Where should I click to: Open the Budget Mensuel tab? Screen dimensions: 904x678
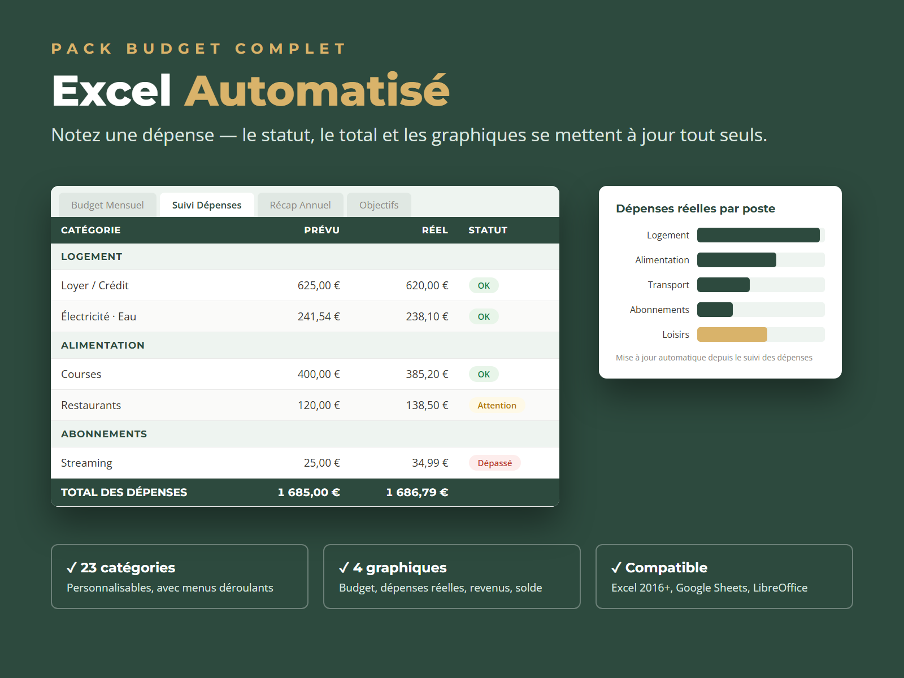[x=107, y=205]
